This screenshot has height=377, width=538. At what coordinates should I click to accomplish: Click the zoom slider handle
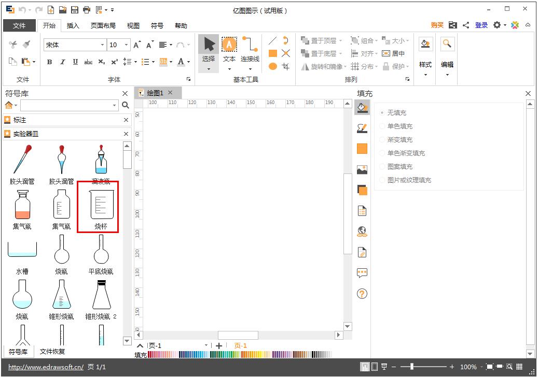coord(412,367)
